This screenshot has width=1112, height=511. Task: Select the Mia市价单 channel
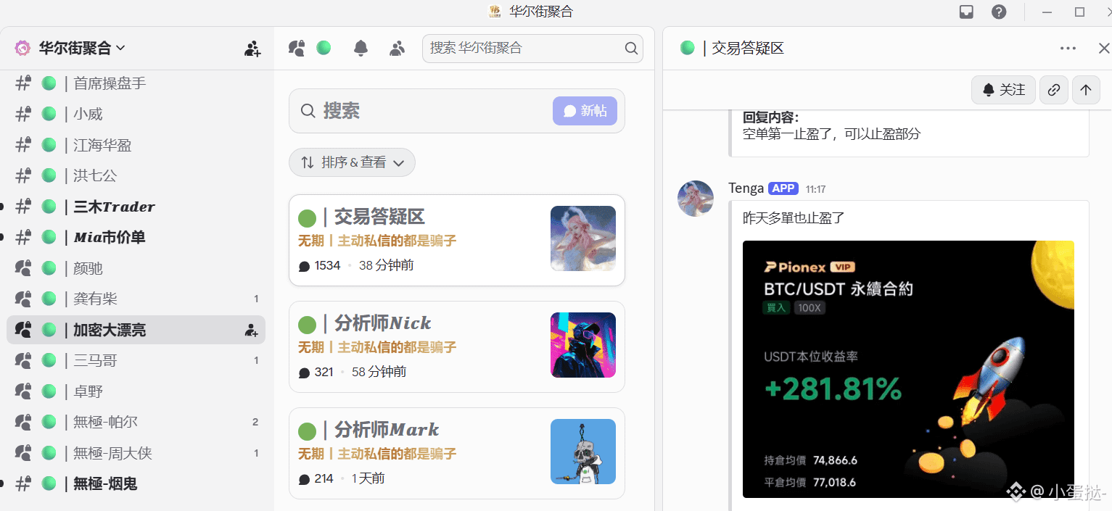pos(136,237)
